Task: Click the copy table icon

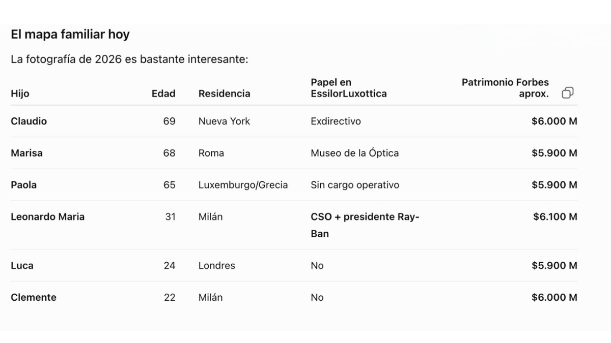Action: tap(568, 93)
